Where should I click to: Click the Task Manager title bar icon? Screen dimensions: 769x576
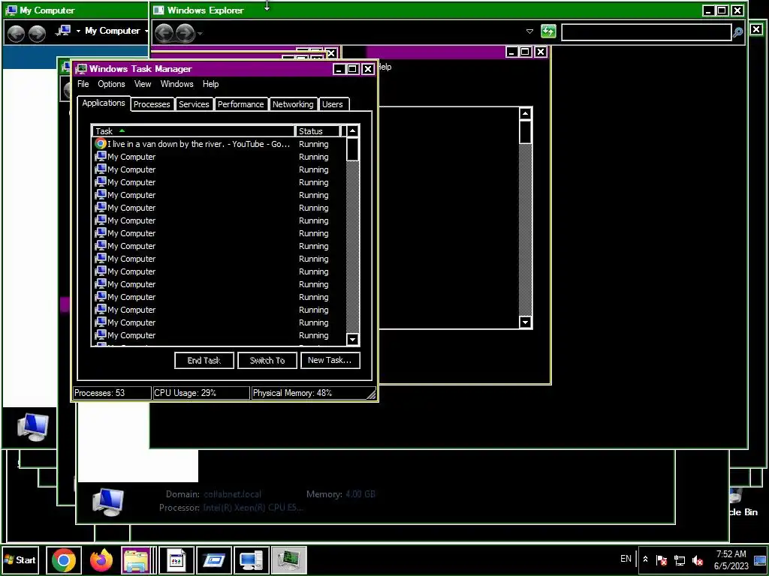click(81, 68)
